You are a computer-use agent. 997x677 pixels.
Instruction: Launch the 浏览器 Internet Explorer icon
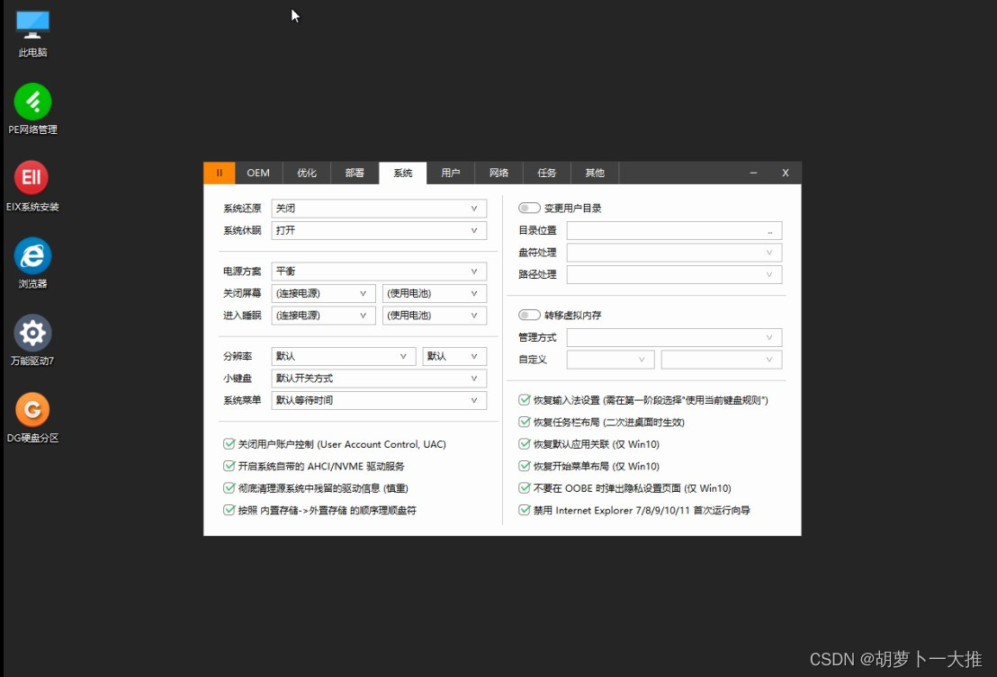tap(31, 256)
